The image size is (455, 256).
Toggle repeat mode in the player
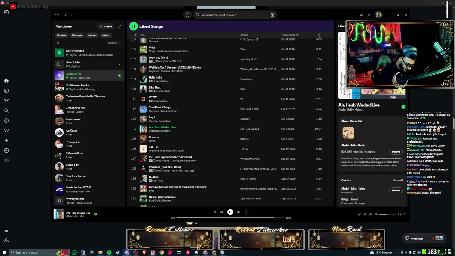(x=246, y=212)
